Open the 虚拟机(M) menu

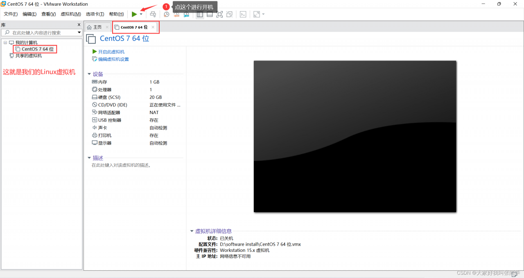tap(71, 14)
